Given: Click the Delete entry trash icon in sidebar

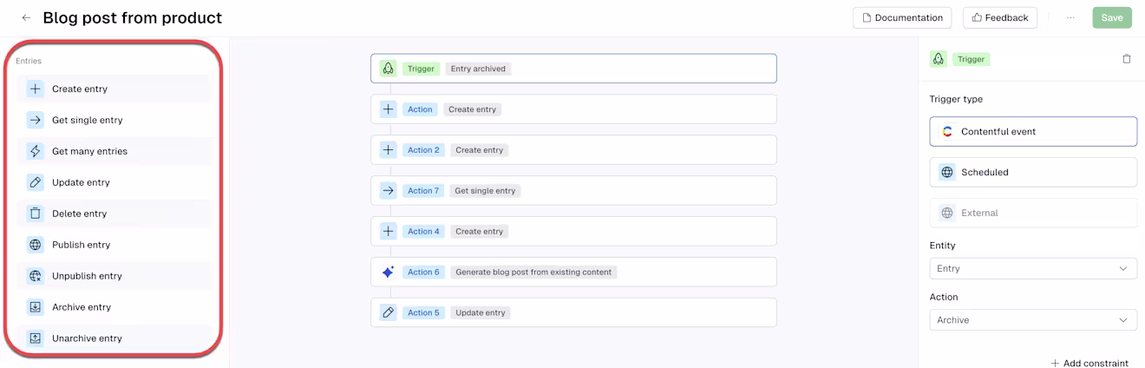Looking at the screenshot, I should 36,214.
